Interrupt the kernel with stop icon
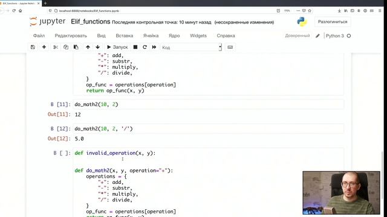The height and width of the screenshot is (217, 387). click(135, 47)
